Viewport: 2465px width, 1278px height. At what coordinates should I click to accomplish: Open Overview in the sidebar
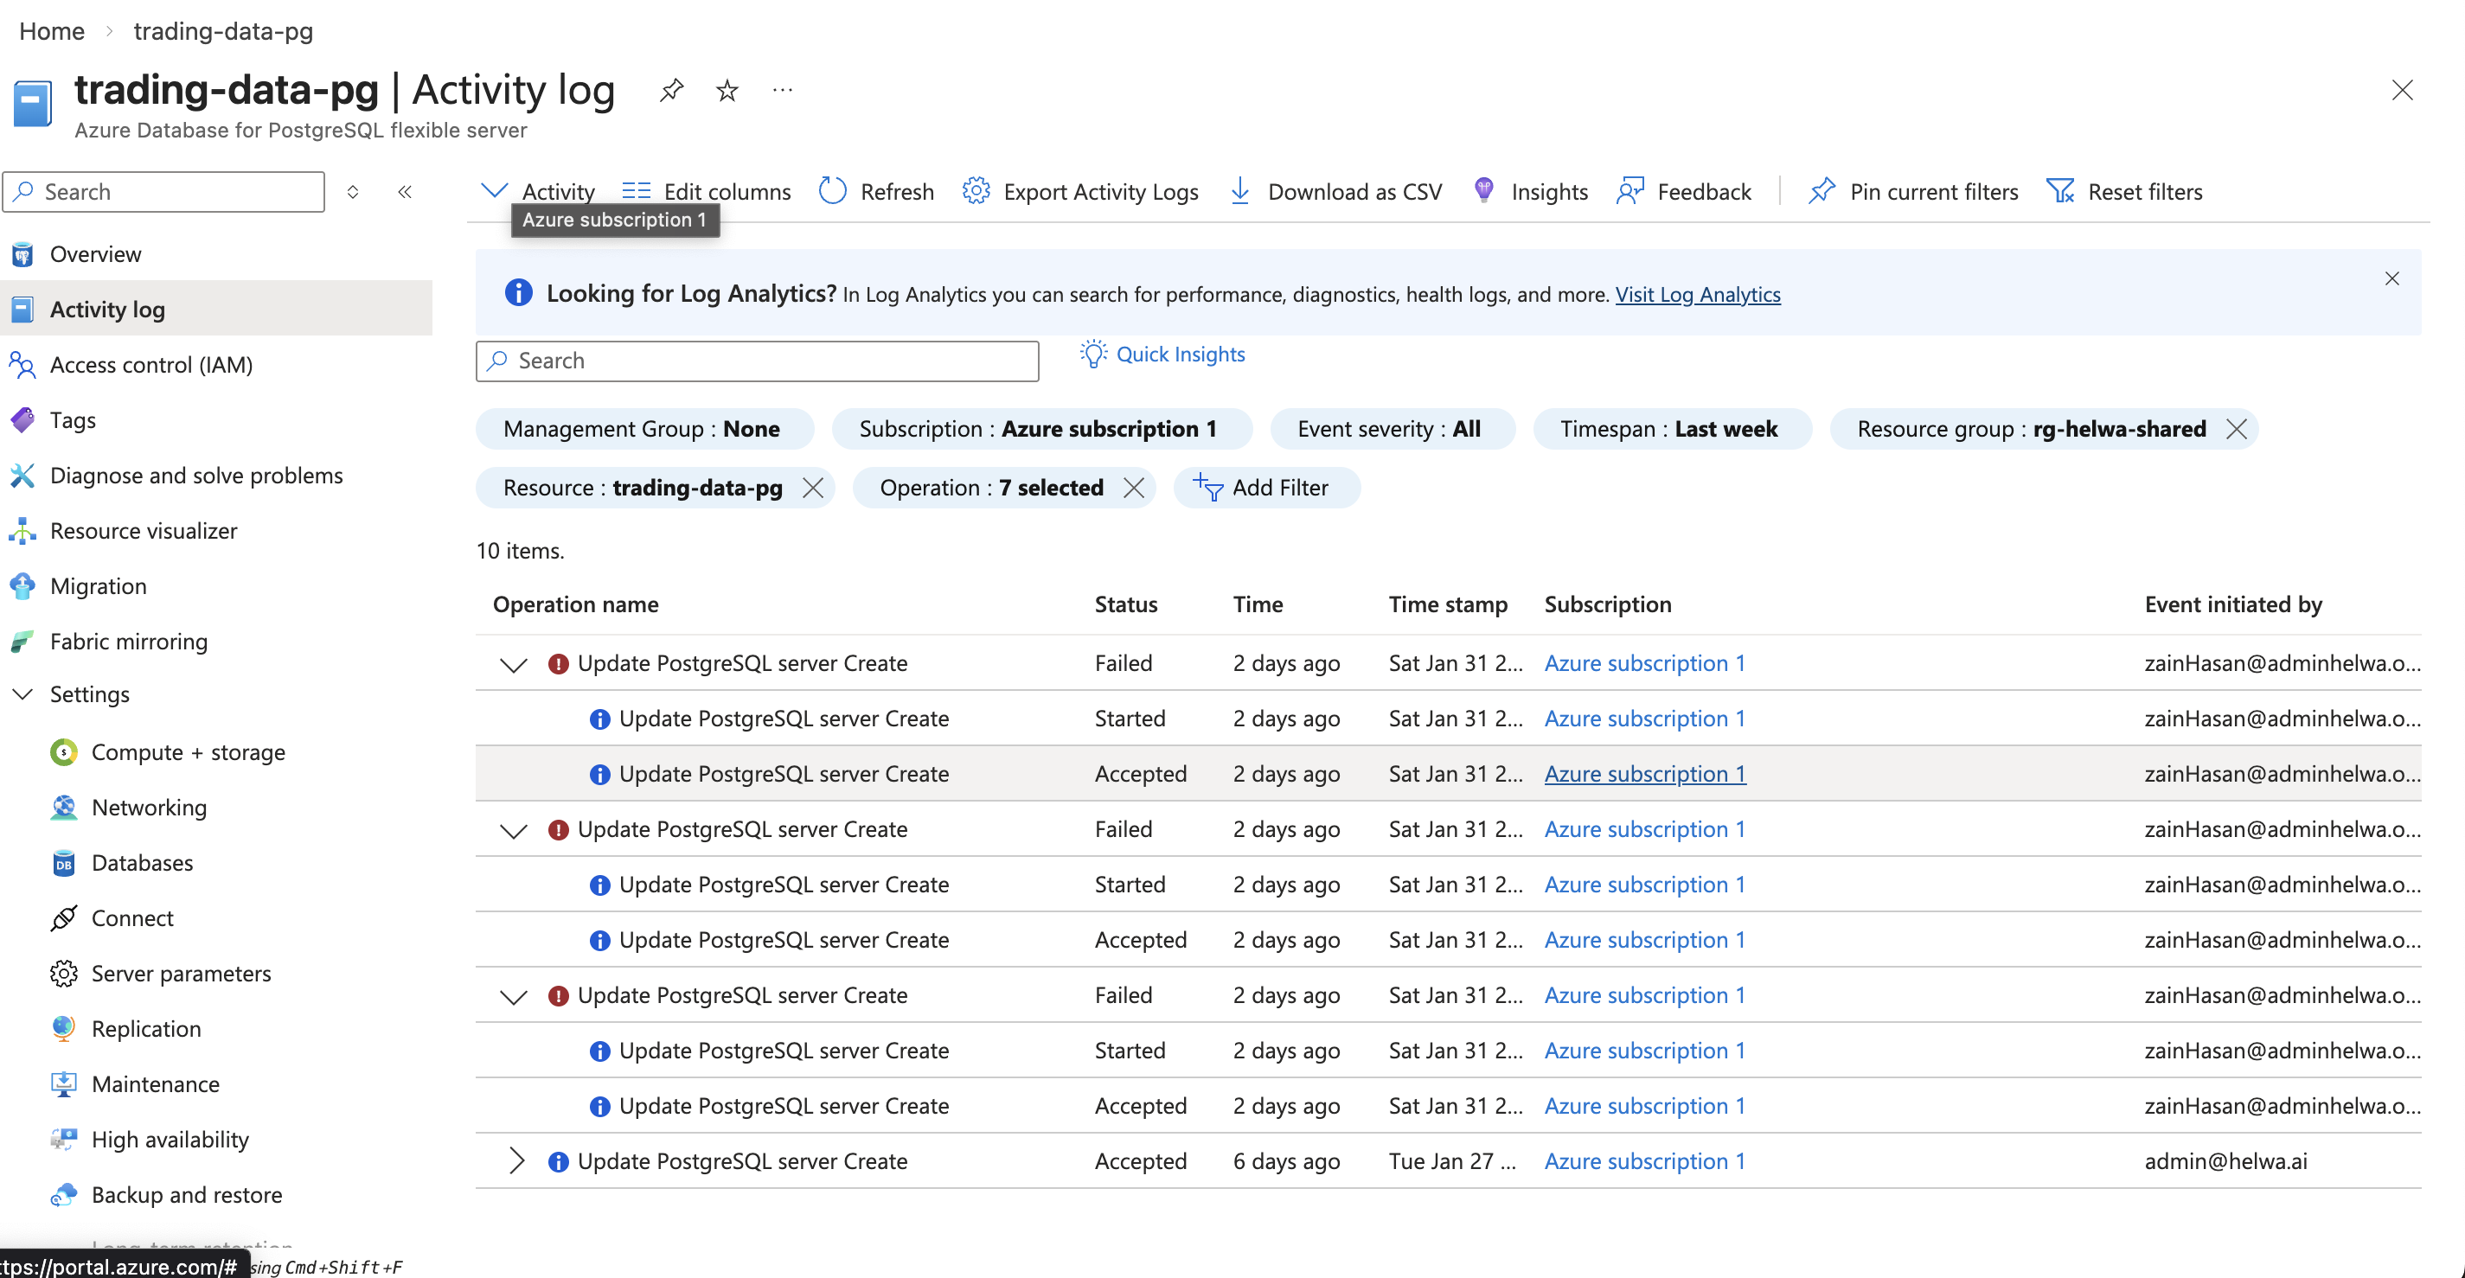tap(216, 254)
